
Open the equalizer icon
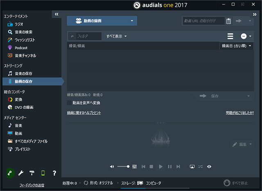(x=135, y=166)
